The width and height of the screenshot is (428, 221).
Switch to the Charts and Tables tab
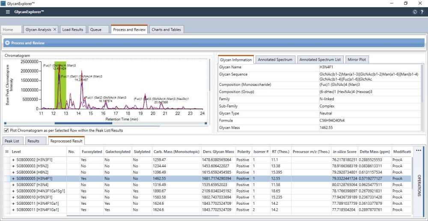pos(167,30)
